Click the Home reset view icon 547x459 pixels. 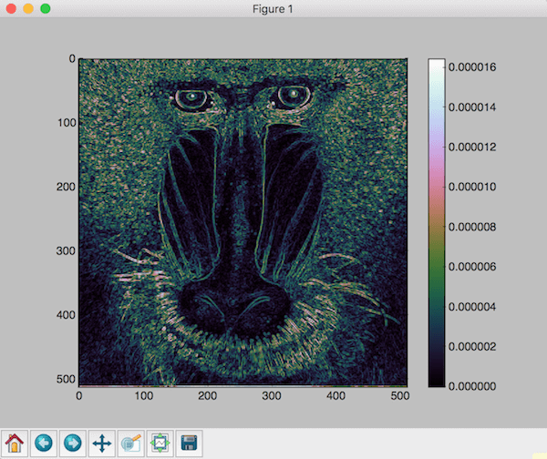(15, 444)
